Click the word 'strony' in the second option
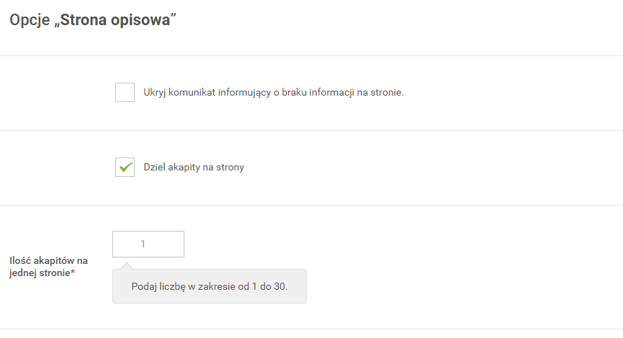This screenshot has height=338, width=623. point(230,168)
